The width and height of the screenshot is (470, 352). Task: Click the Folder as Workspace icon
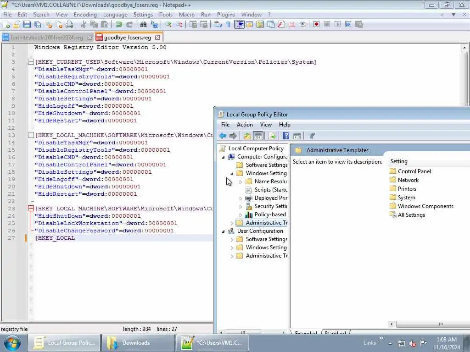click(x=292, y=25)
